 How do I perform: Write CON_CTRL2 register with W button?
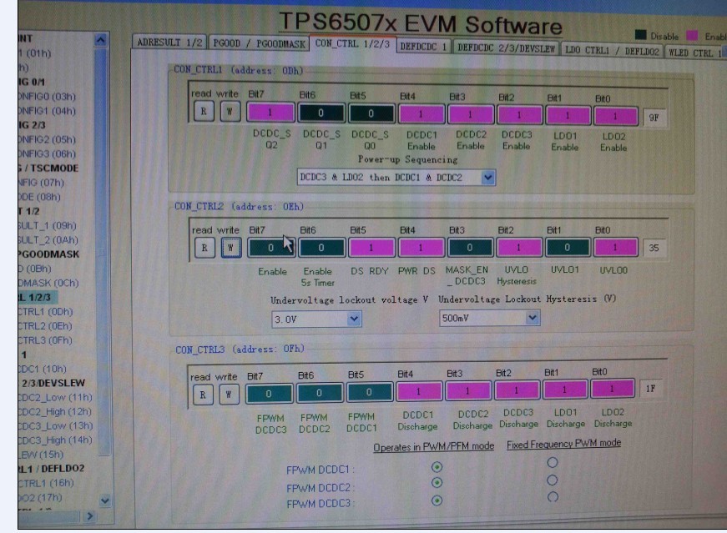231,248
